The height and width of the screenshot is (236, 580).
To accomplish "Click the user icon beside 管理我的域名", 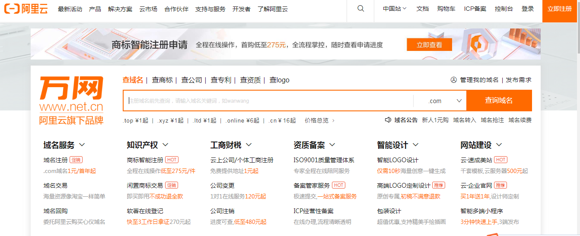I will tap(454, 80).
